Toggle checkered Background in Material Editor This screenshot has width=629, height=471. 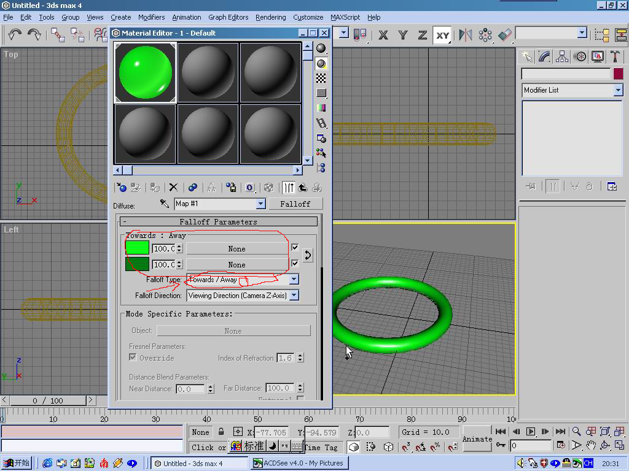click(321, 78)
